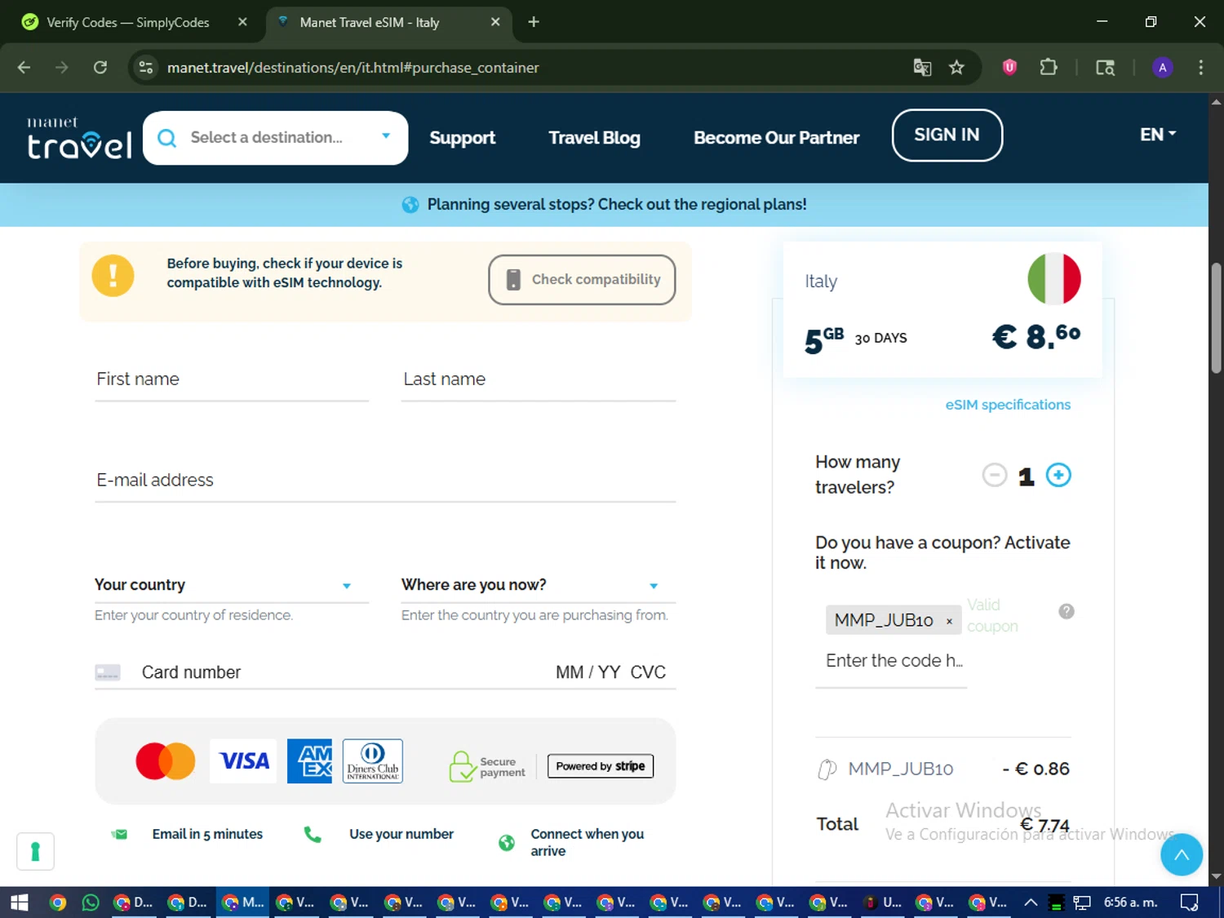The width and height of the screenshot is (1224, 918).
Task: Click the CVC field
Action: (x=648, y=672)
